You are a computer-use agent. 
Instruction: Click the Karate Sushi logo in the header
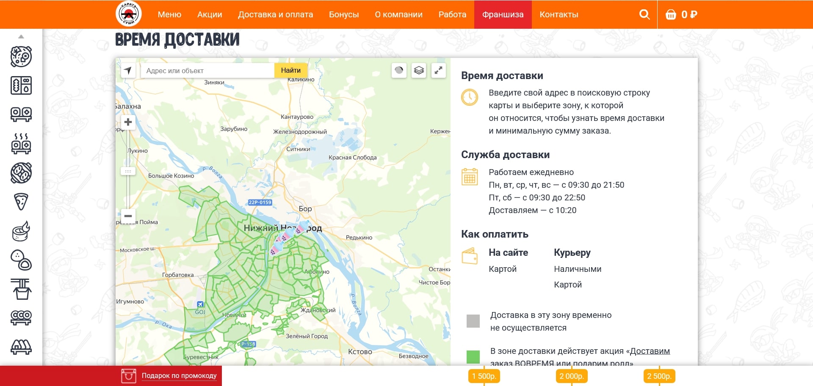point(128,14)
